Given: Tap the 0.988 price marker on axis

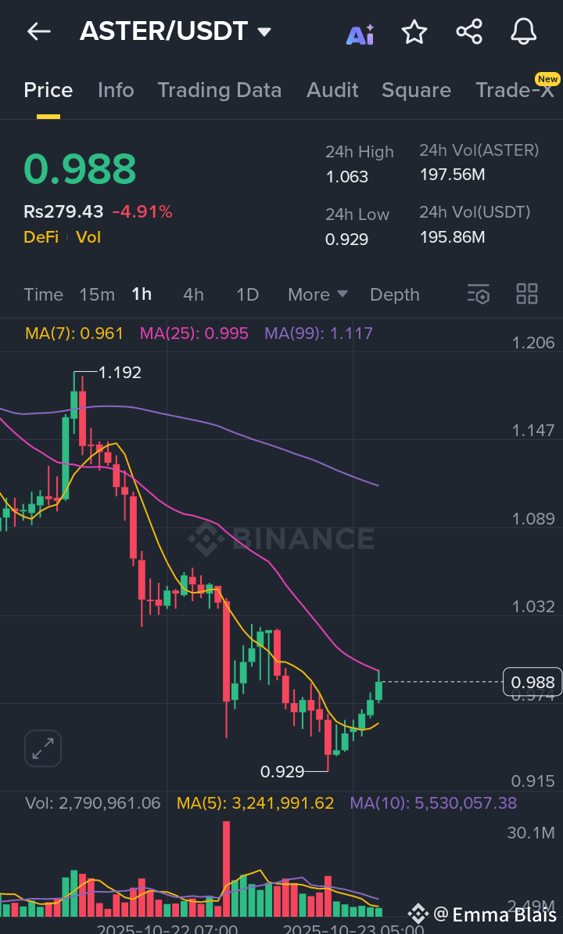Looking at the screenshot, I should click(533, 682).
